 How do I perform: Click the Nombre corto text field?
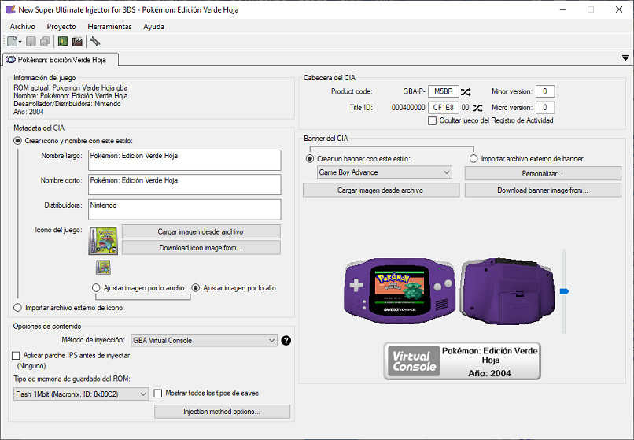(x=184, y=185)
